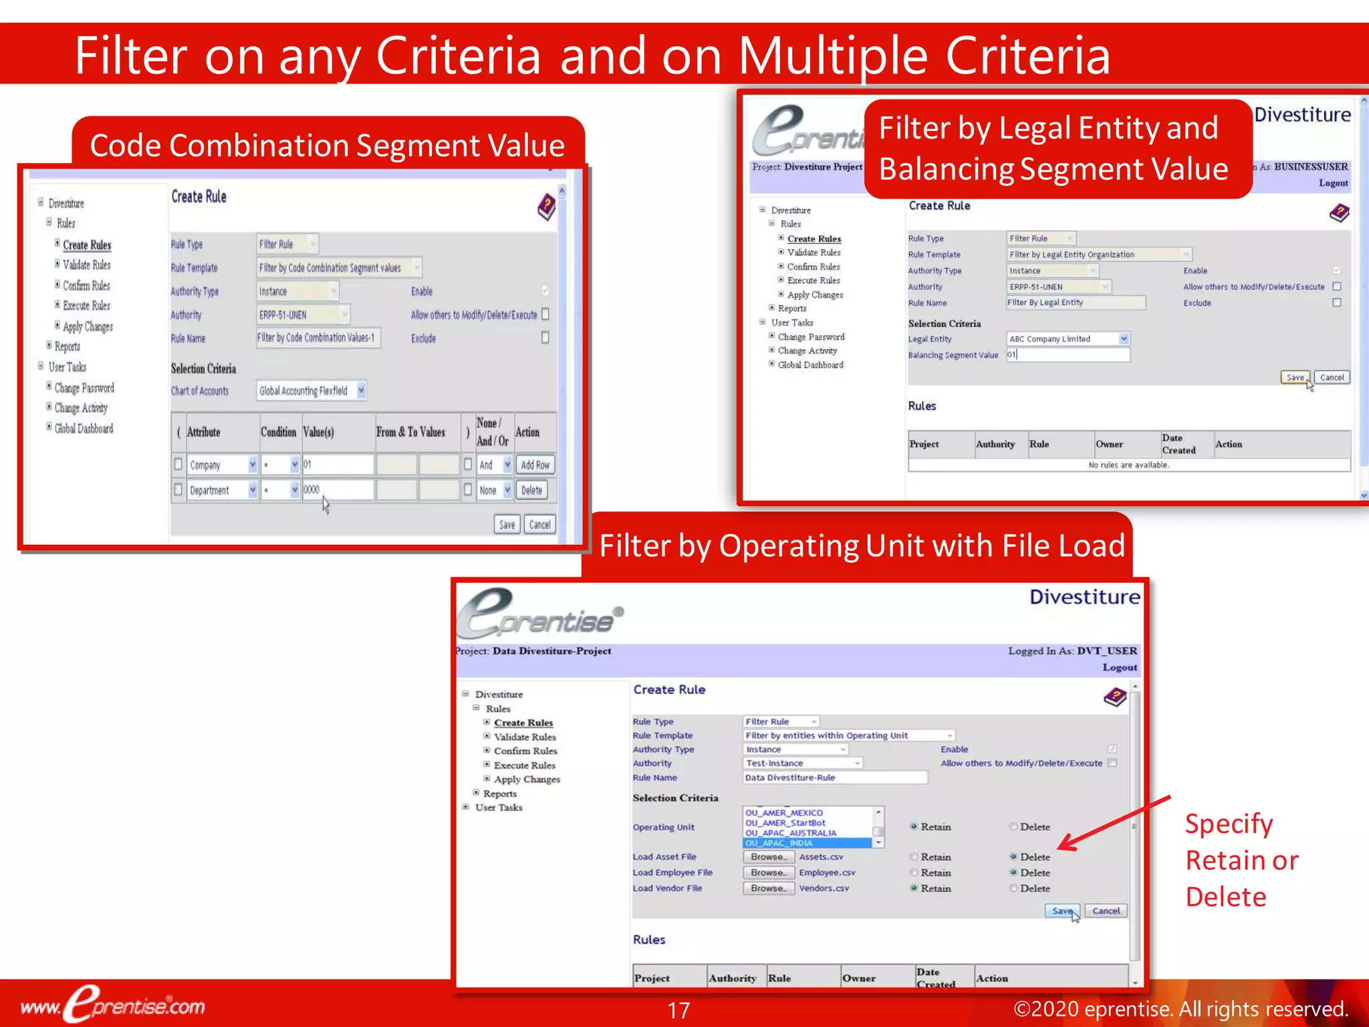Click the eprentise logo in Operating Unit panel
The width and height of the screenshot is (1369, 1027).
point(540,614)
